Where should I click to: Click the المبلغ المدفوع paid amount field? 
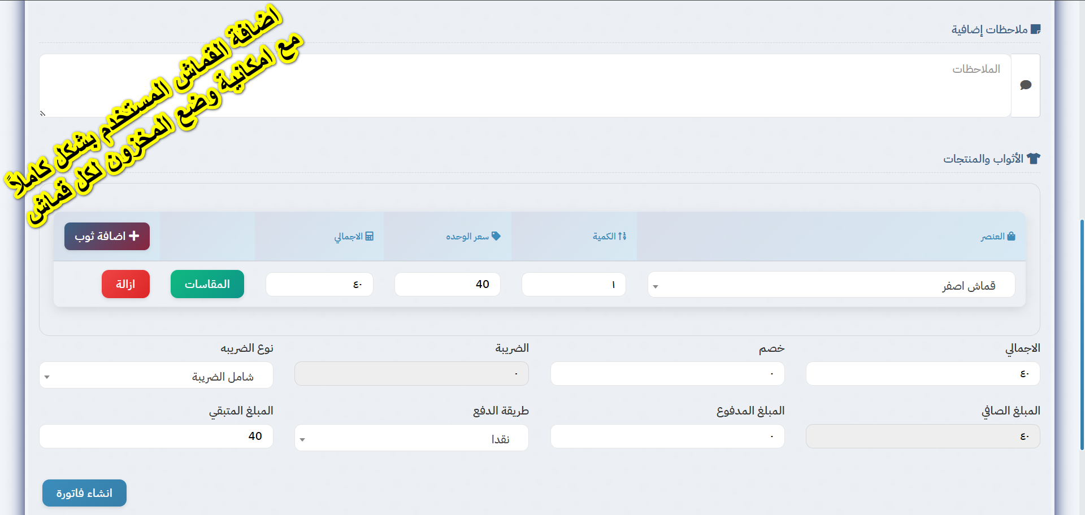[x=667, y=437]
